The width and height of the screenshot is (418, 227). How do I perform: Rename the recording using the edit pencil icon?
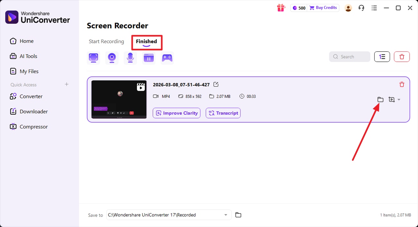coord(216,84)
